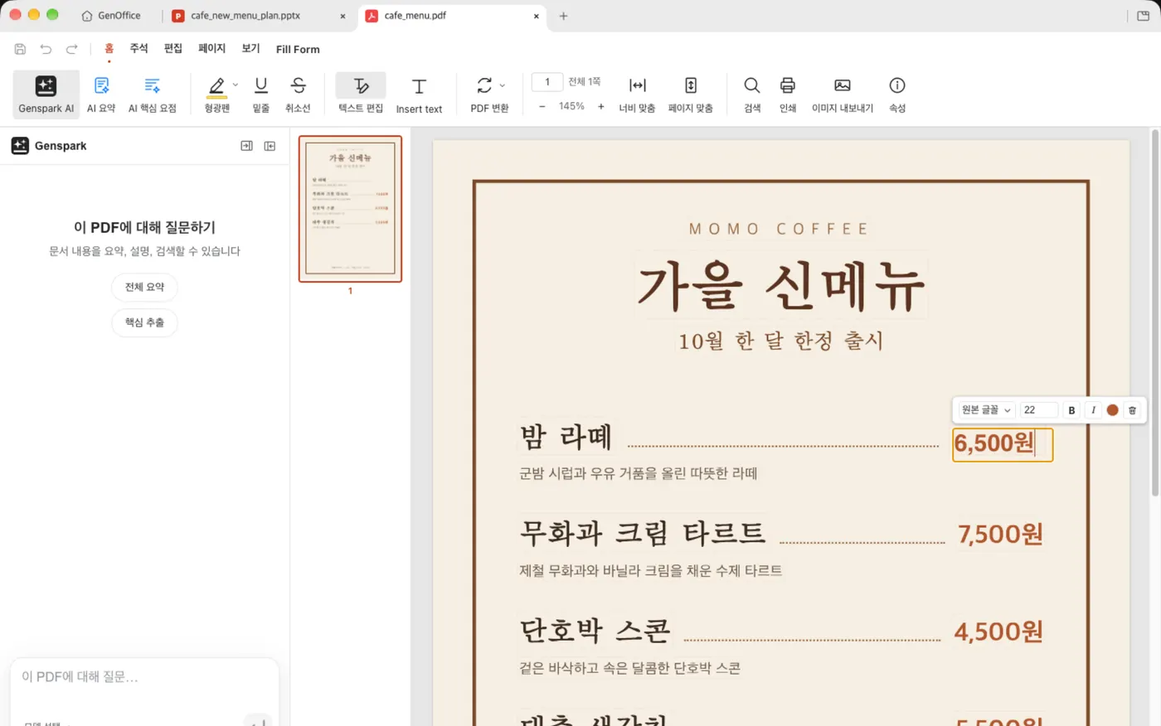Image resolution: width=1161 pixels, height=726 pixels.
Task: Run AI 요약 summary tool
Action: 101,94
